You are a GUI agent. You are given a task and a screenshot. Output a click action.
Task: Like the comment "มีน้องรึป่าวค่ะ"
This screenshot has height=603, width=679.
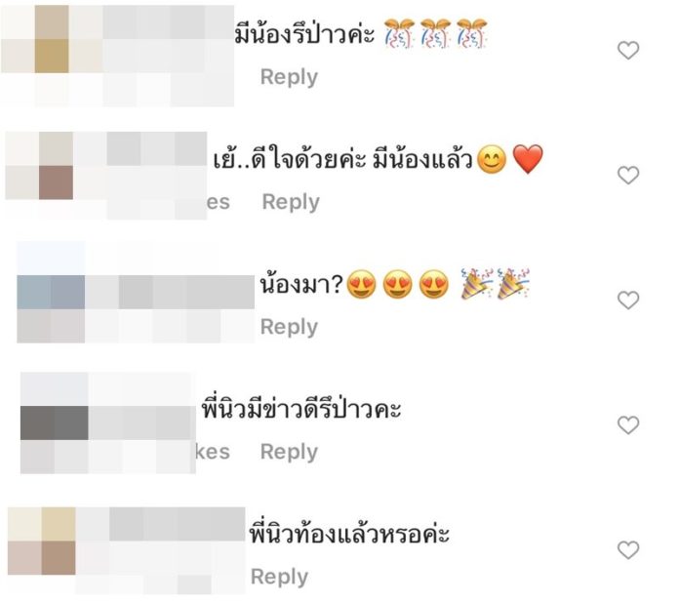[628, 51]
